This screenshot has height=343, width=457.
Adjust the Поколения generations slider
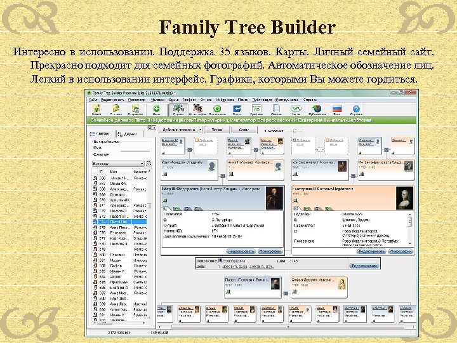point(295,131)
